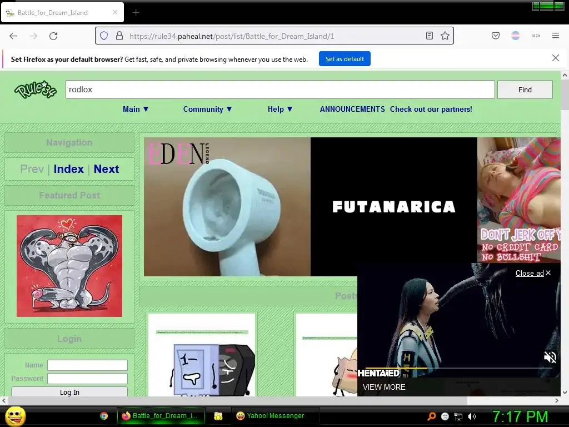Close the Battle_for_Dream_Island tab
This screenshot has height=427, width=569.
pos(114,12)
